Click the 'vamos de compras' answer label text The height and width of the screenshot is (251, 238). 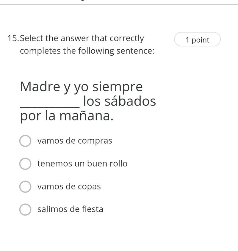(75, 141)
